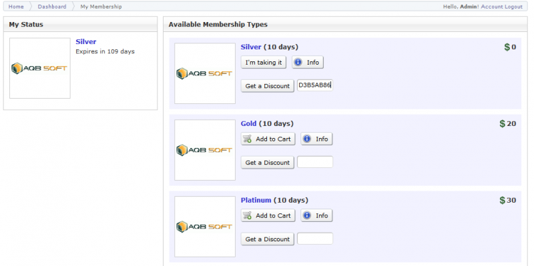Click the dollar sign icon next to 0
Image resolution: width=534 pixels, height=266 pixels.
coord(507,47)
